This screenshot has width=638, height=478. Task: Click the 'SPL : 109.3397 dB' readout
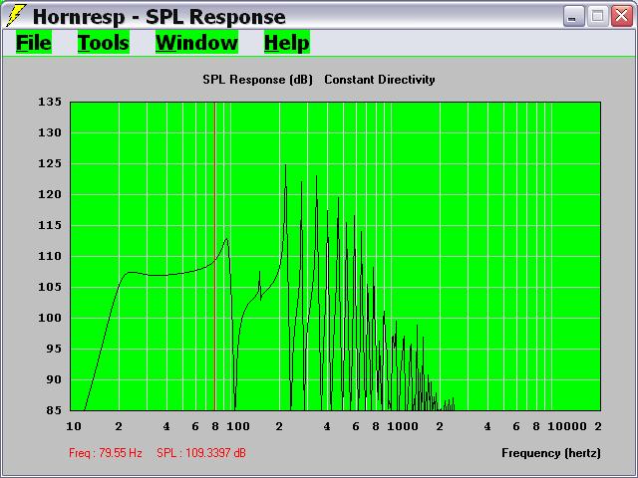coord(201,453)
